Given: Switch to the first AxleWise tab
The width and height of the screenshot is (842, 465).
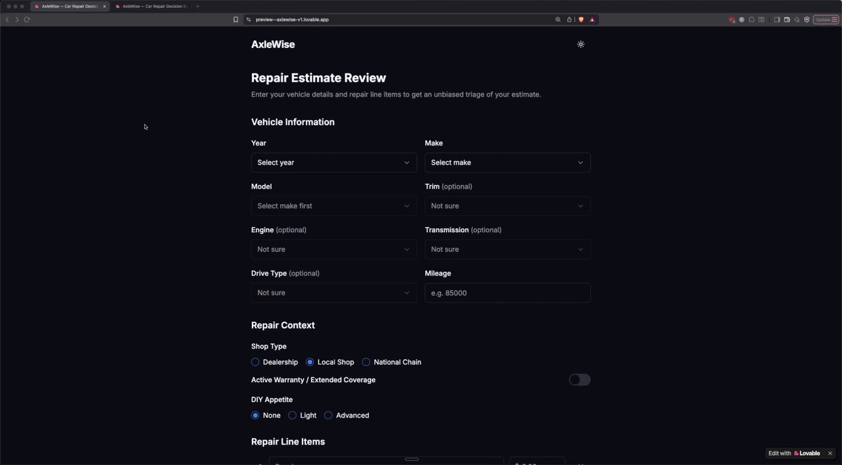Looking at the screenshot, I should 69,7.
